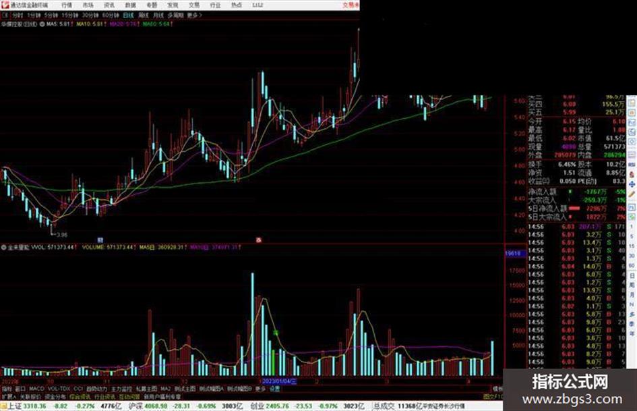
Task: Open the 关联报价 tab
Action: pyautogui.click(x=30, y=397)
